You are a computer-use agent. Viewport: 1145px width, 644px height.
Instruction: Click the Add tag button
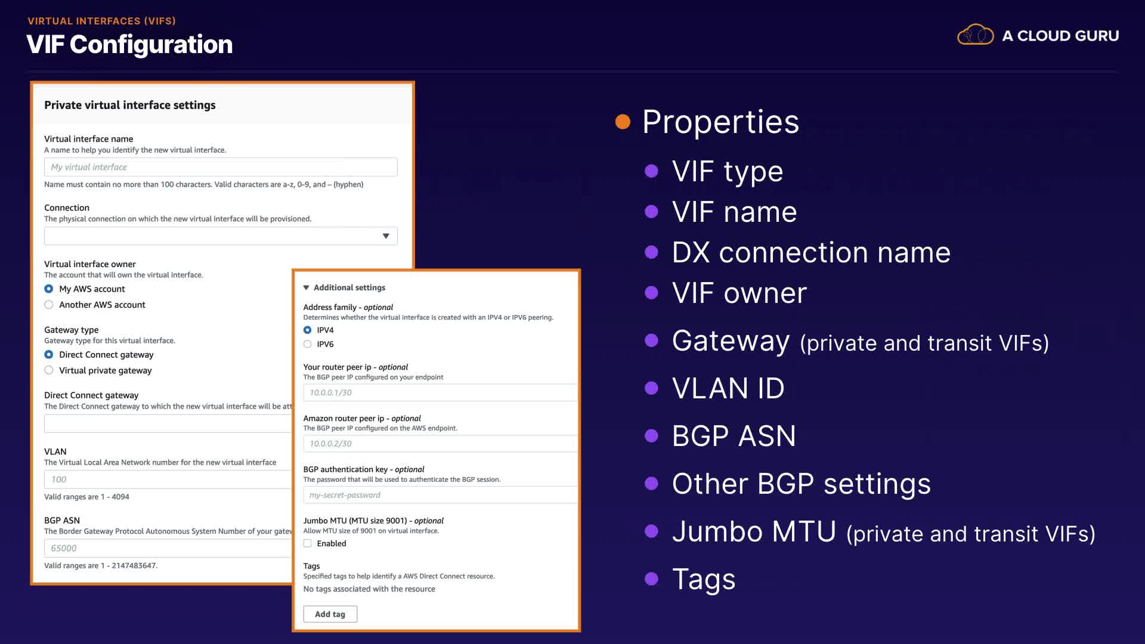pyautogui.click(x=330, y=614)
